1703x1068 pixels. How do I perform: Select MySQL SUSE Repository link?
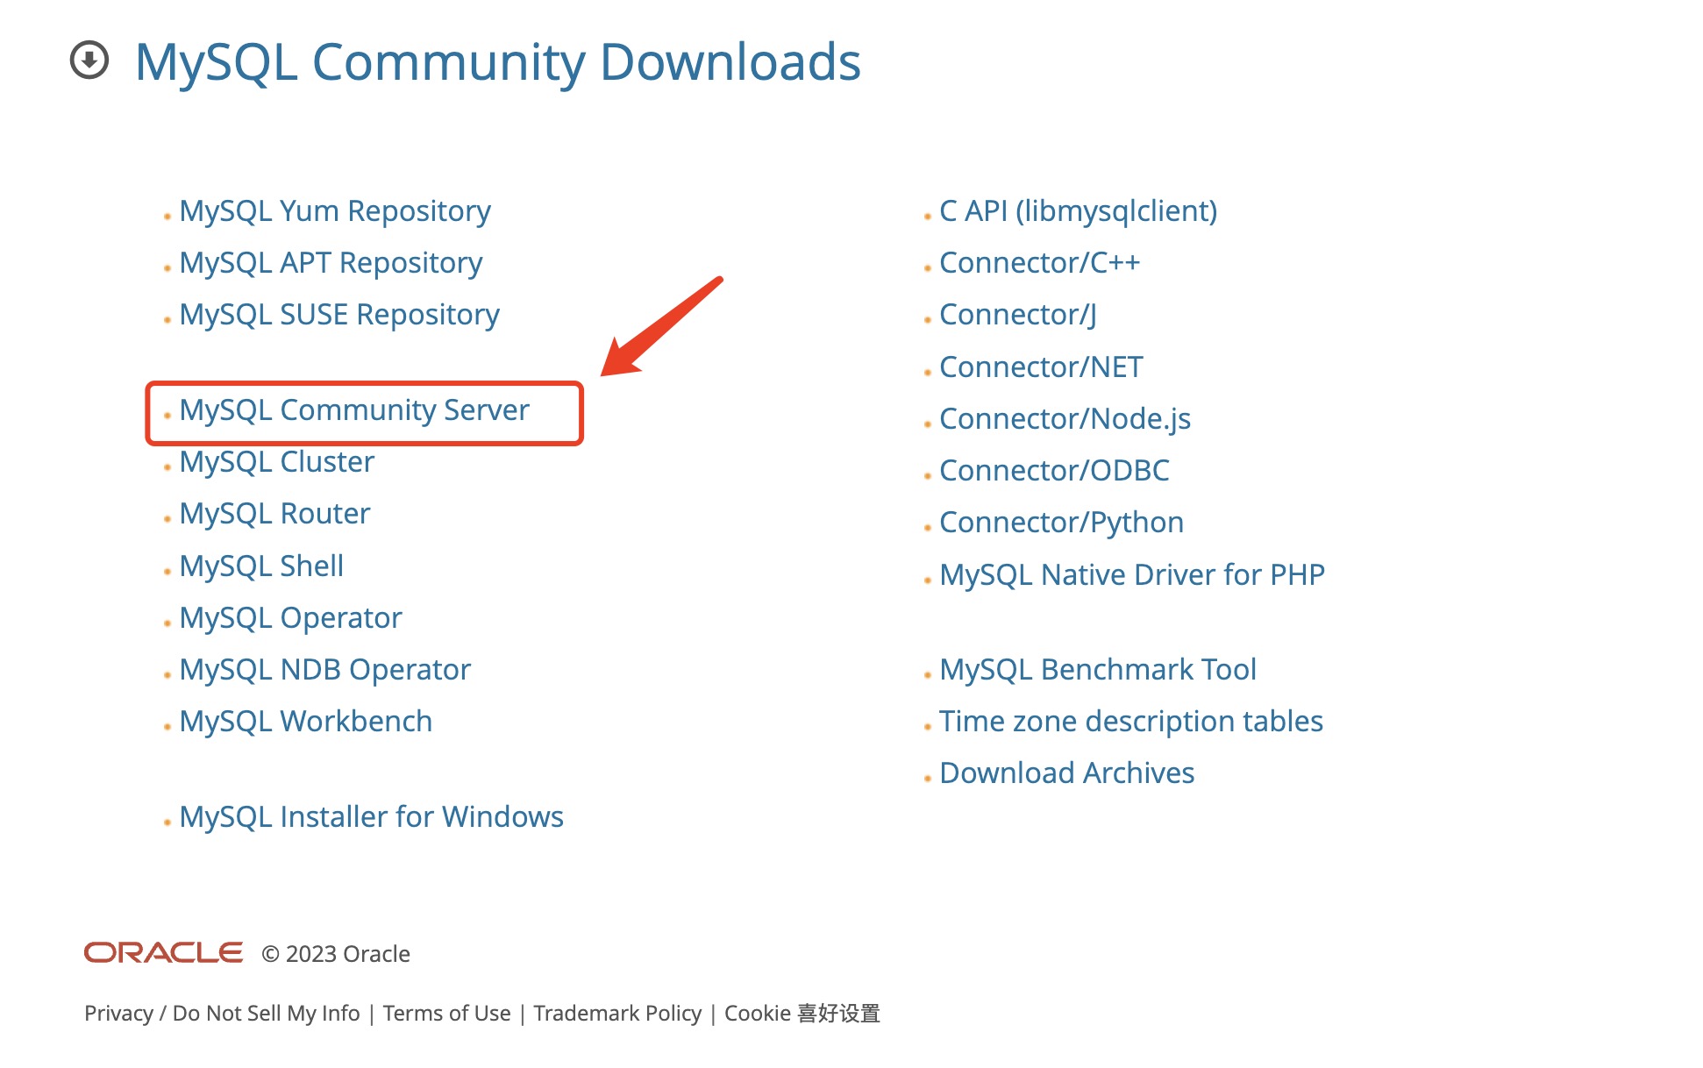[x=338, y=315]
